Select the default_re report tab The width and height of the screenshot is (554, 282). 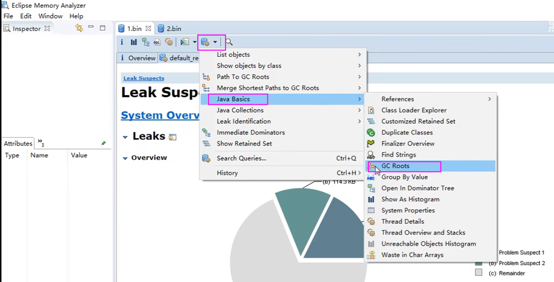pyautogui.click(x=179, y=58)
